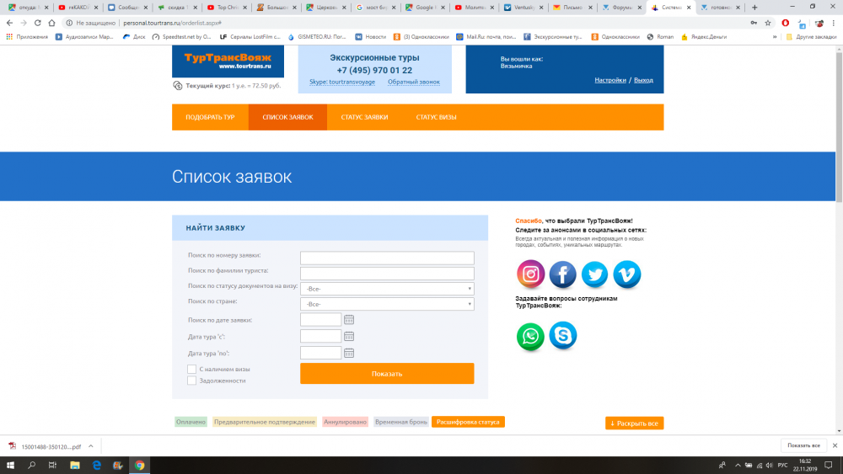
Task: Click 'Раскрыть все' to expand all
Action: click(x=633, y=423)
